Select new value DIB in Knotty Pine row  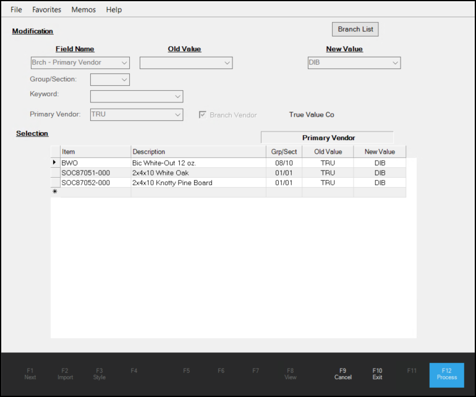[380, 183]
